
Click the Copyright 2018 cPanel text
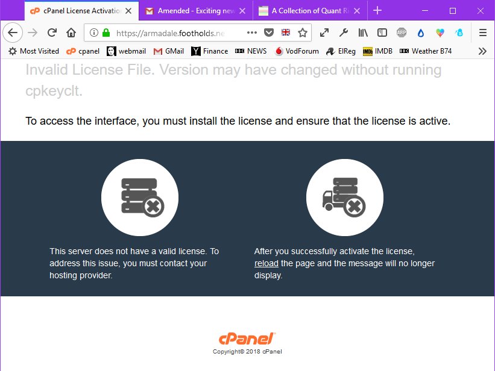pyautogui.click(x=247, y=352)
